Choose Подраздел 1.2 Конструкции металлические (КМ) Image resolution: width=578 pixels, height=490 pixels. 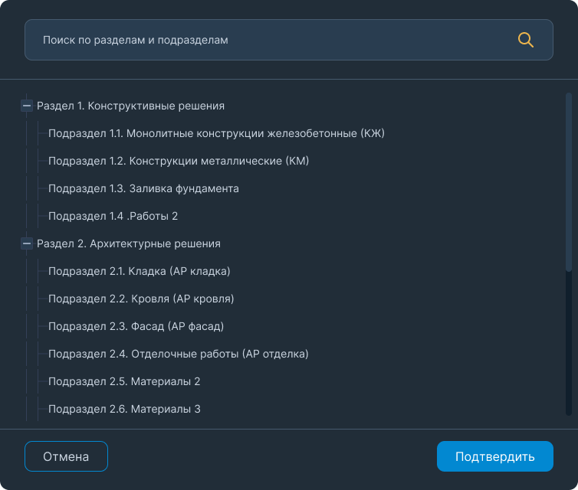coord(179,162)
